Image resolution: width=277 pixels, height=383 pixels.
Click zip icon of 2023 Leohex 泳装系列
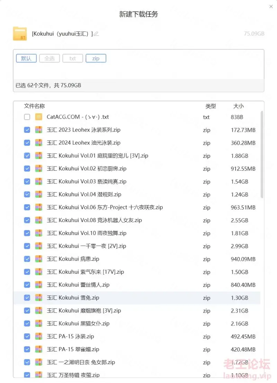tap(38, 130)
